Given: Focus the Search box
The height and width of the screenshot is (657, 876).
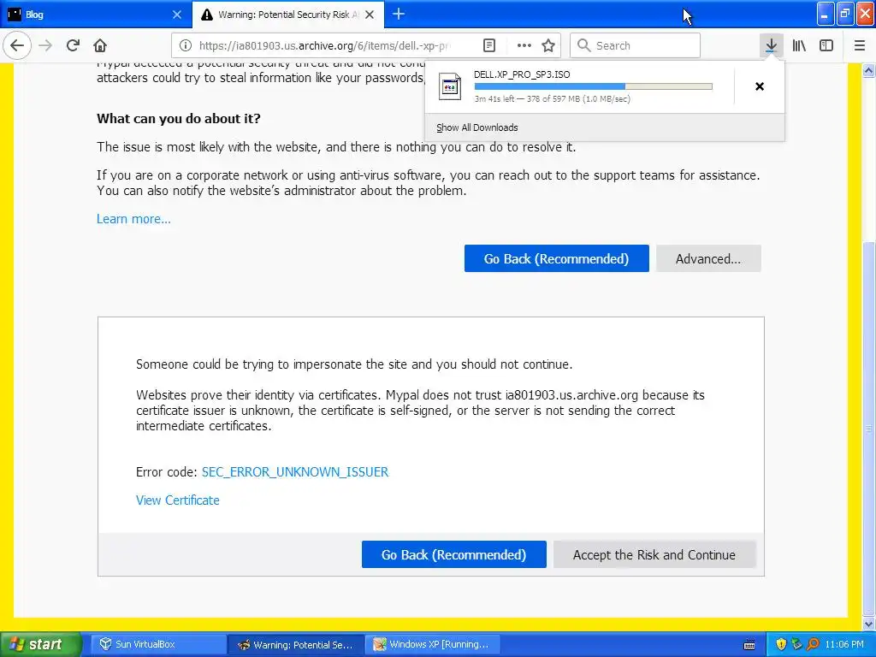Looking at the screenshot, I should tap(635, 45).
